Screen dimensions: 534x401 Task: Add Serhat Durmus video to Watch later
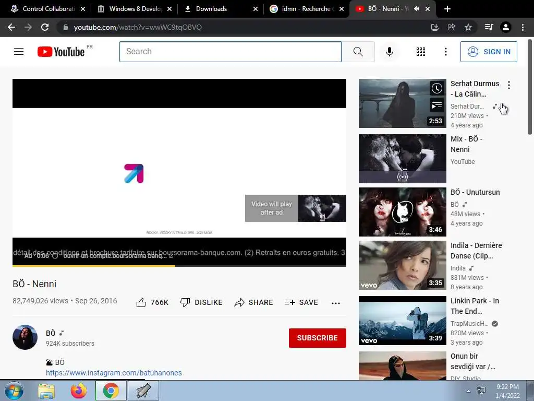point(436,89)
